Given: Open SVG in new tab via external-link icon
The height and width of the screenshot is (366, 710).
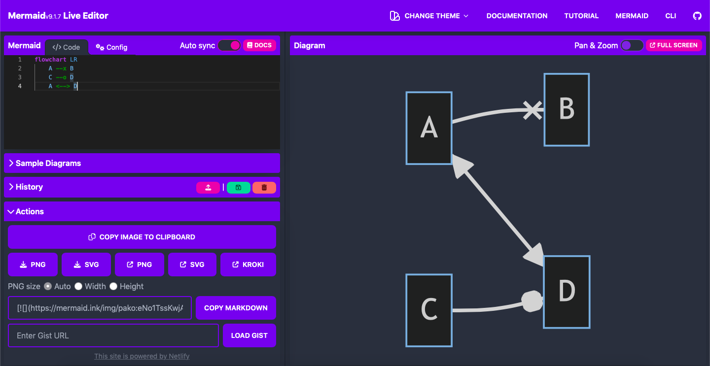Looking at the screenshot, I should (192, 265).
